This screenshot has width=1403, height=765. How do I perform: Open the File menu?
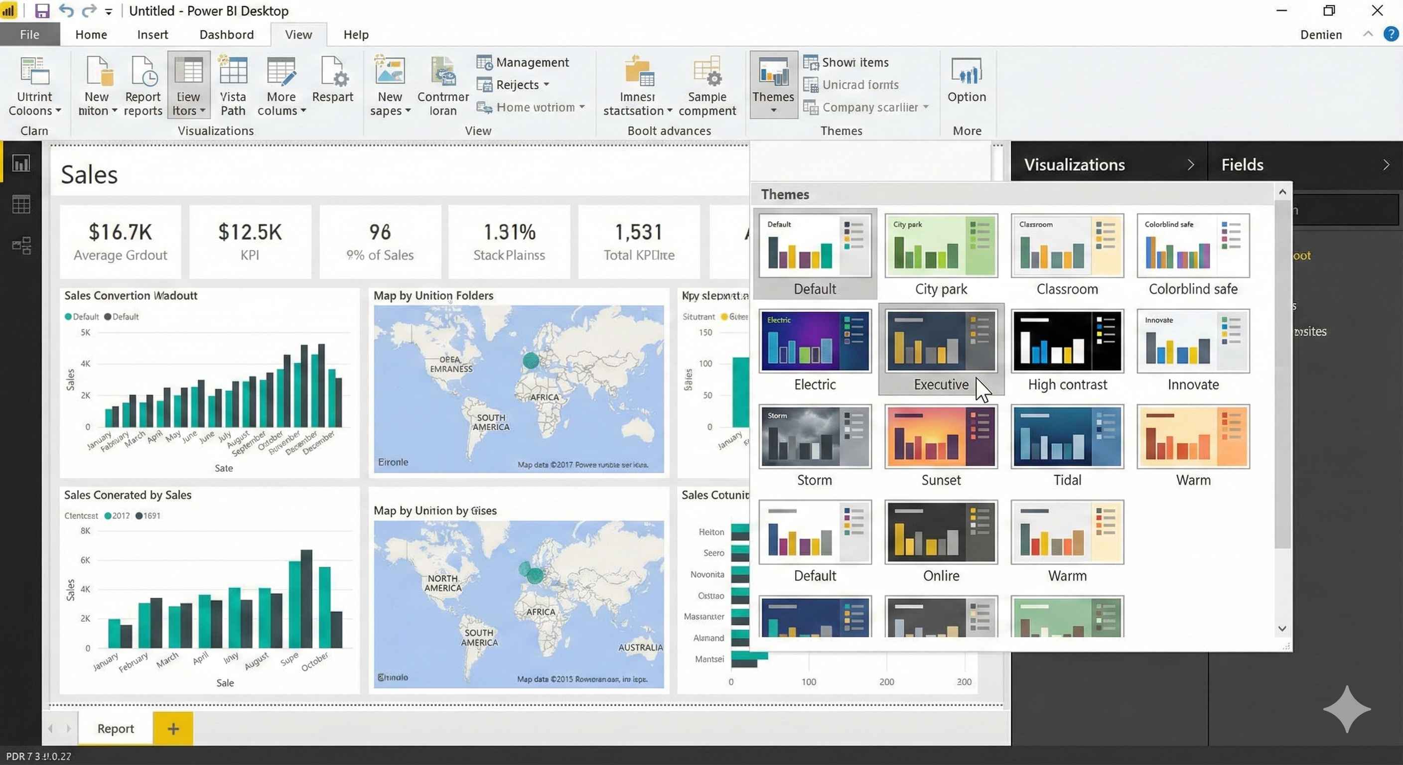pos(29,35)
